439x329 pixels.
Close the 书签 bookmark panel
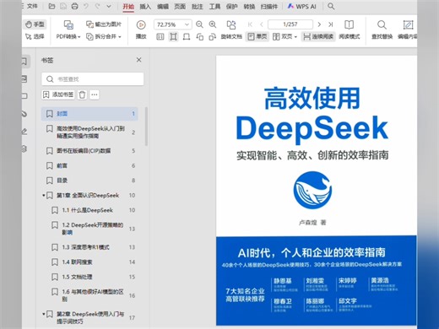pos(138,60)
